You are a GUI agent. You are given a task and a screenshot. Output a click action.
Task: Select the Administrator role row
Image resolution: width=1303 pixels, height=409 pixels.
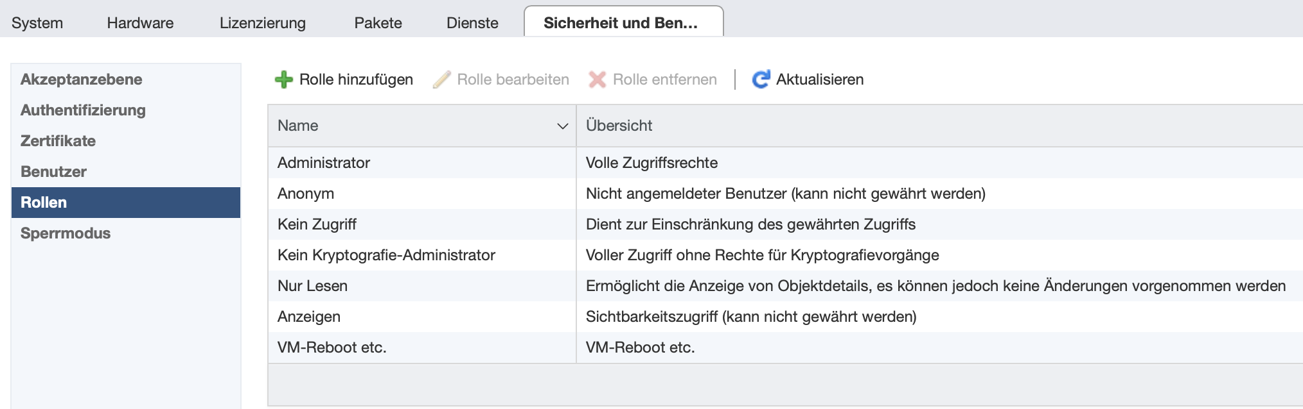[324, 163]
